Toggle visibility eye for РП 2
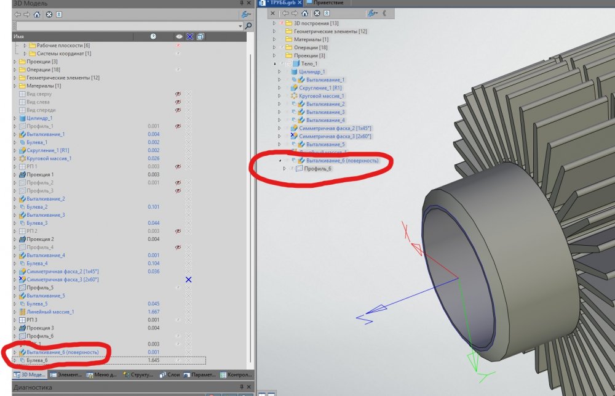The height and width of the screenshot is (396, 615). (x=178, y=232)
